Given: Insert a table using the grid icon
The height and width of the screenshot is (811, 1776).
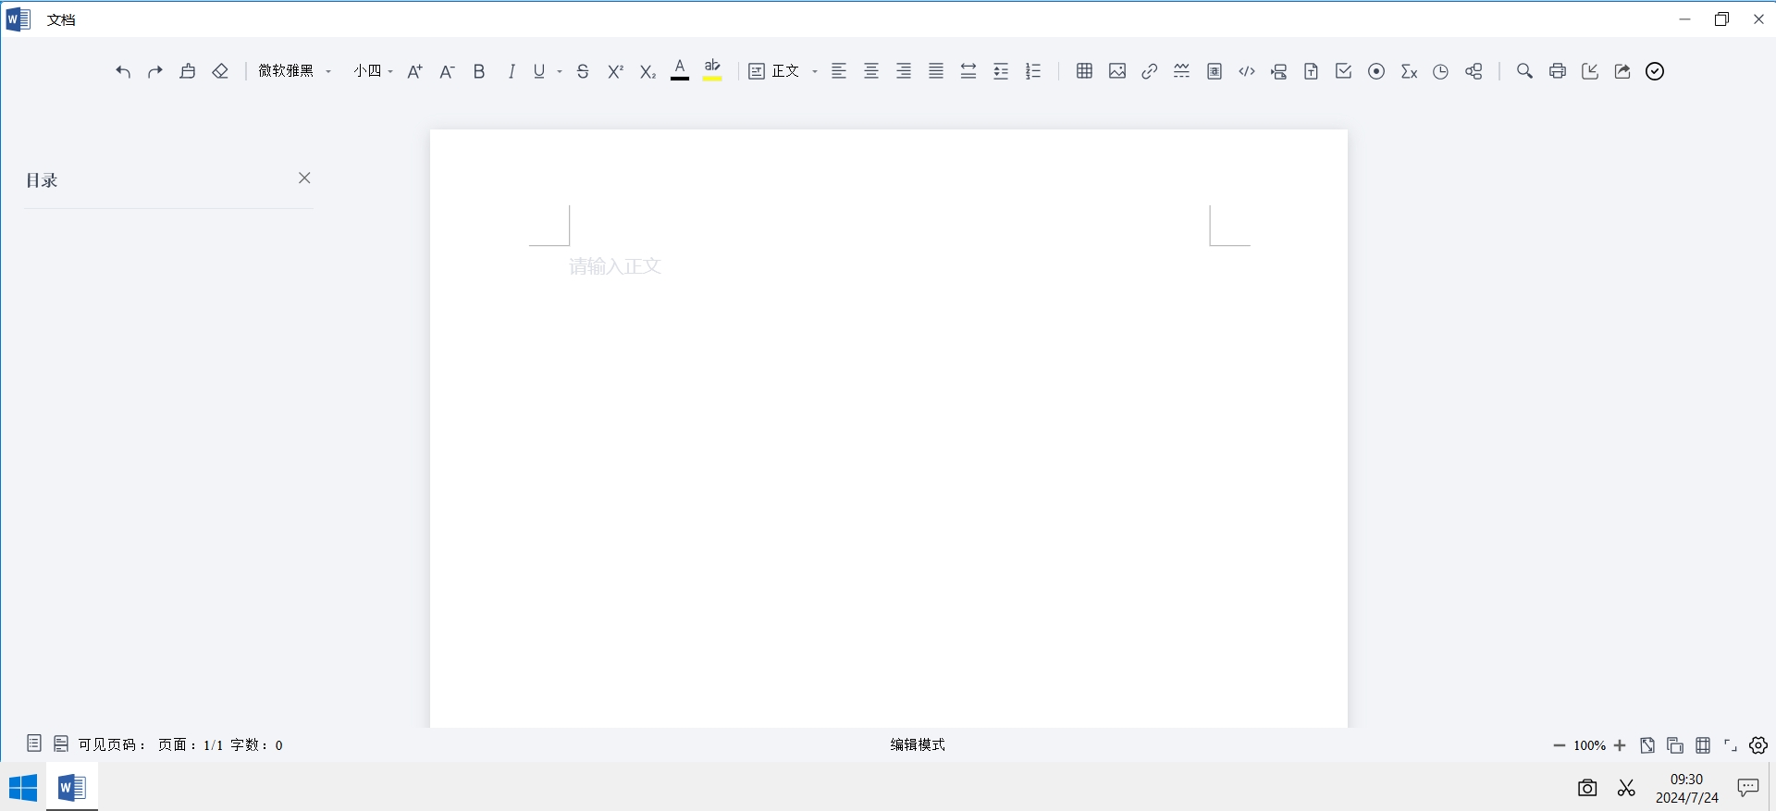Looking at the screenshot, I should [x=1084, y=71].
